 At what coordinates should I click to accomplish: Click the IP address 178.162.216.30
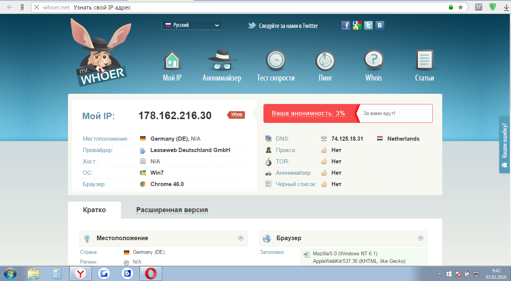pyautogui.click(x=175, y=115)
